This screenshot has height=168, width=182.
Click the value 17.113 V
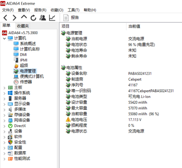[135, 120]
